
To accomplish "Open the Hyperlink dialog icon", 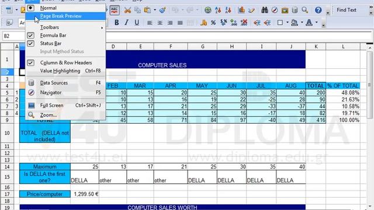I will pyautogui.click(x=208, y=10).
